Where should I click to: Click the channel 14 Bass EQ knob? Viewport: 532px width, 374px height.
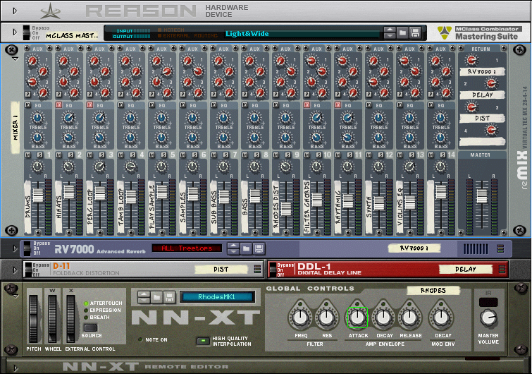click(x=440, y=138)
